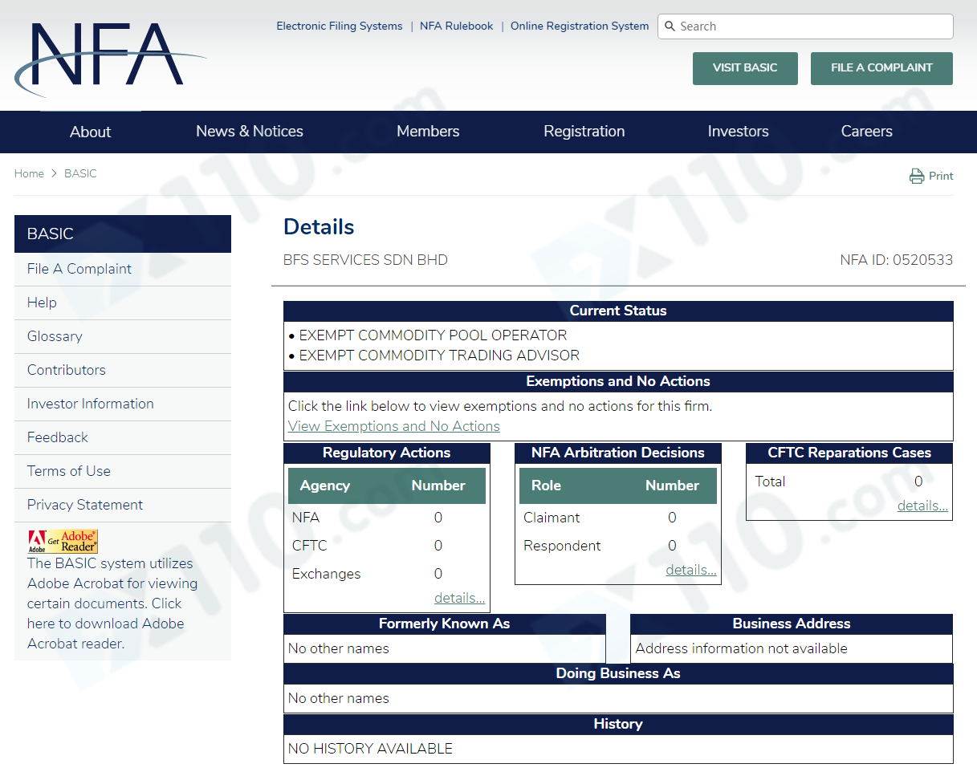Click the NFA row in Regulatory Actions
This screenshot has height=772, width=977.
coord(387,518)
